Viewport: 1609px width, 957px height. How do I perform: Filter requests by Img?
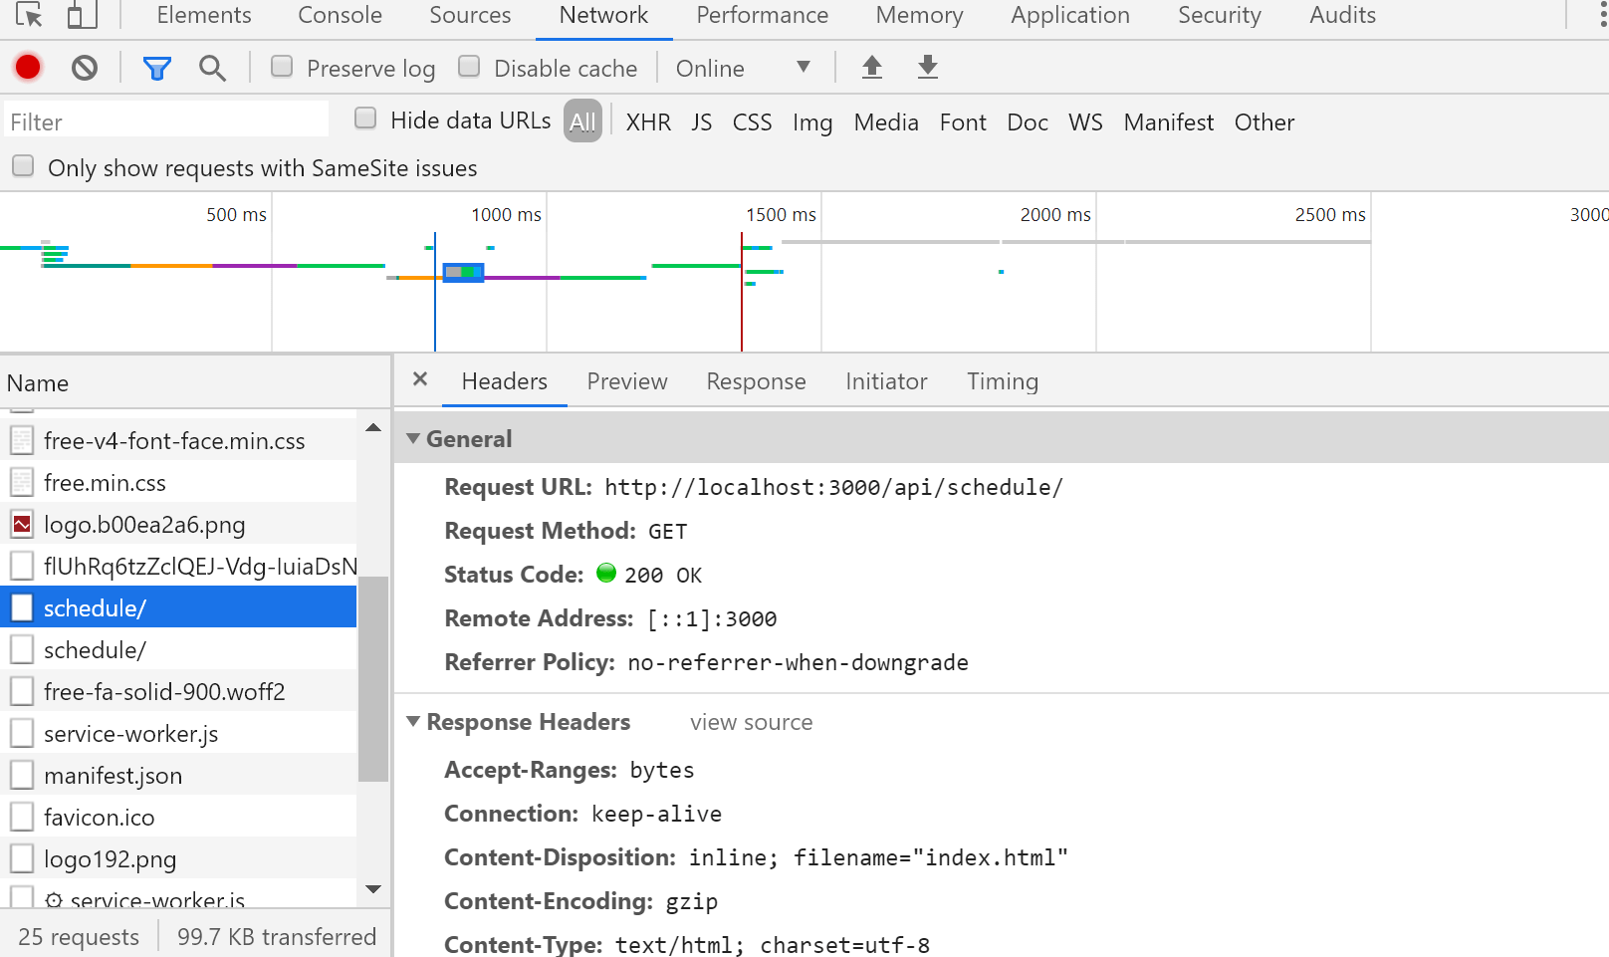tap(812, 122)
